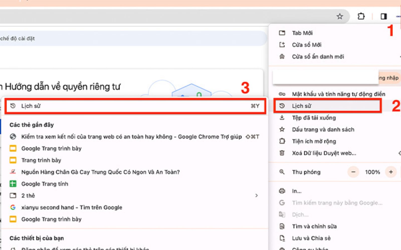401x250 pixels.
Task: Reopen the last Google Trang trình bày entry
Action: (135, 219)
